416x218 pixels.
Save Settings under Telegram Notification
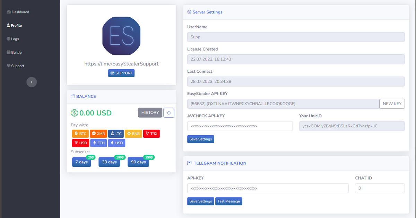coord(201,201)
